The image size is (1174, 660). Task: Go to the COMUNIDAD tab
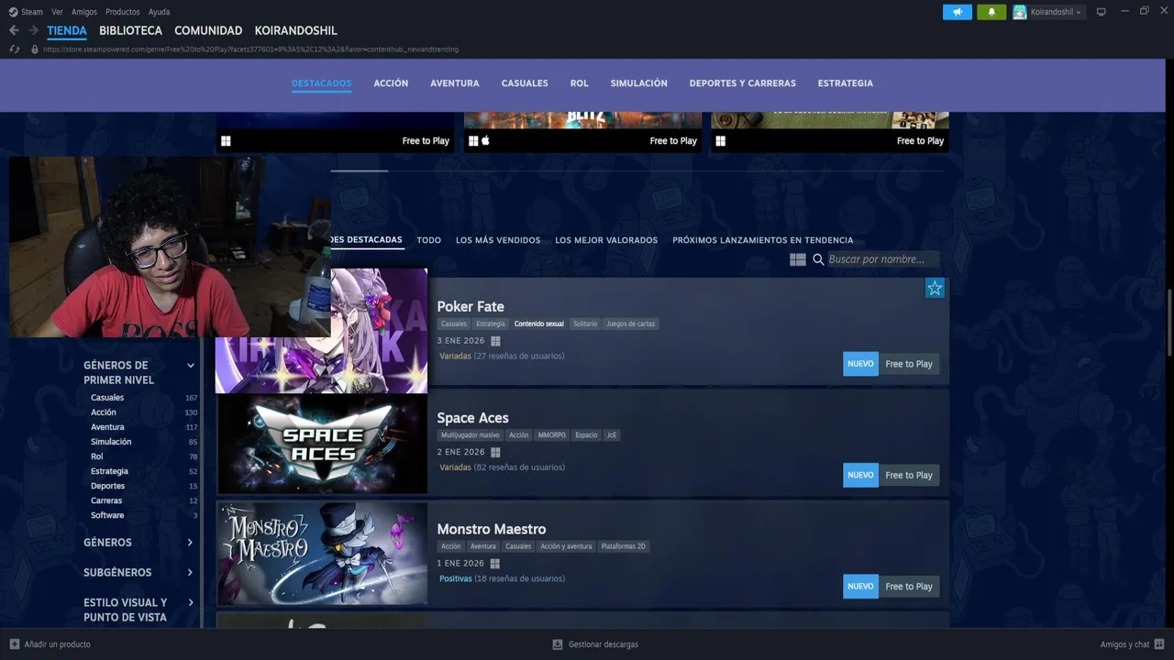(x=208, y=30)
